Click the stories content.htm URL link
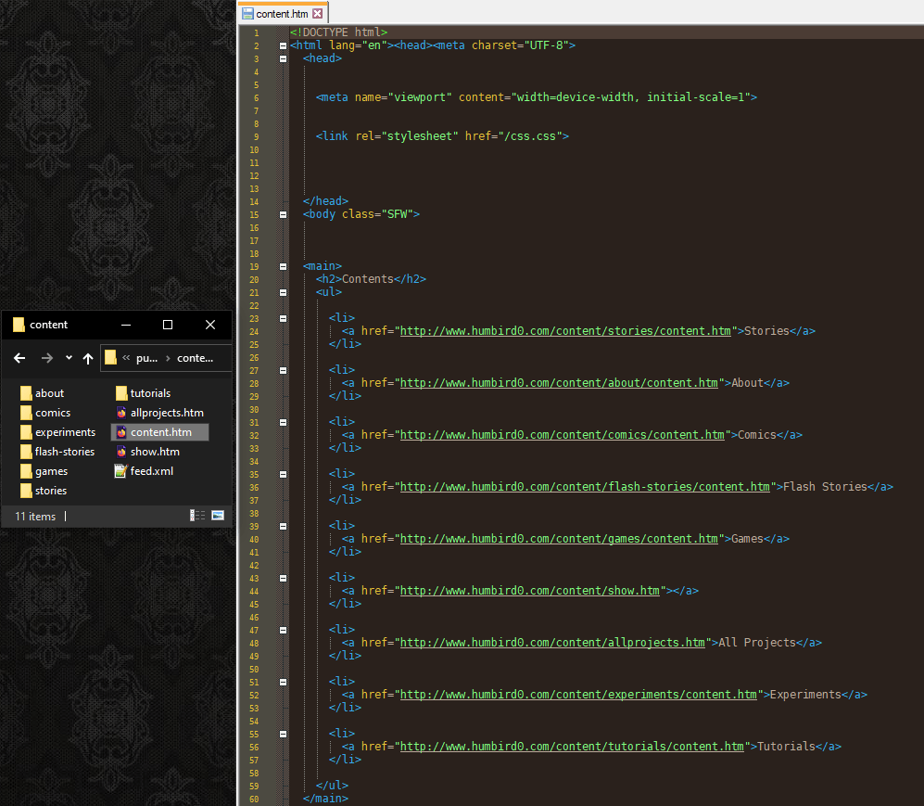 coord(565,331)
